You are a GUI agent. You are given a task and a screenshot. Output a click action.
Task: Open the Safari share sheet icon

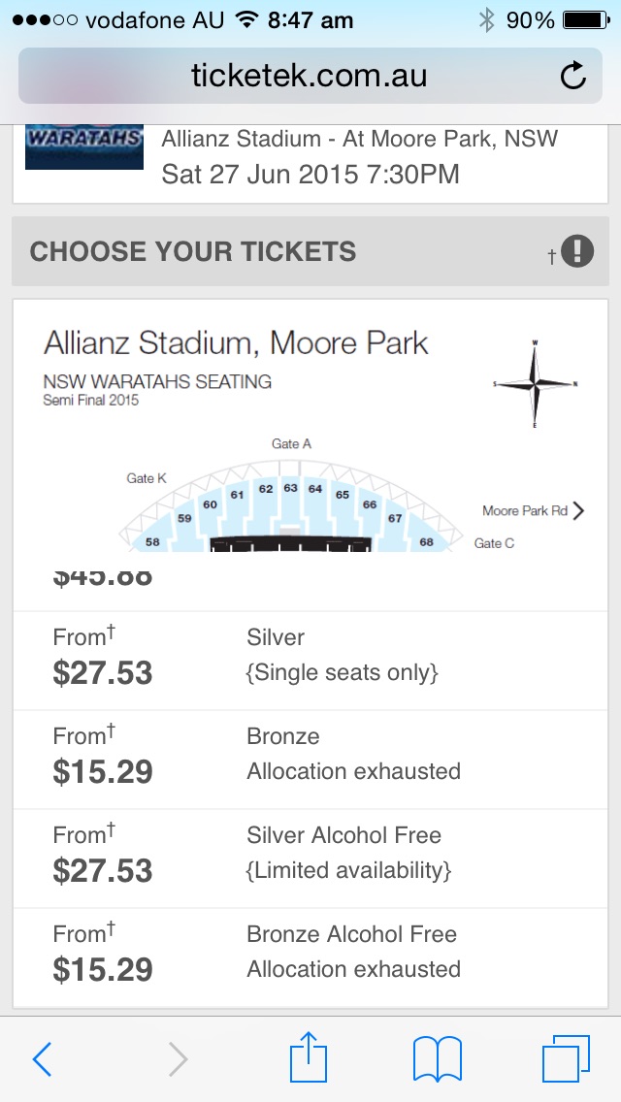click(309, 1056)
